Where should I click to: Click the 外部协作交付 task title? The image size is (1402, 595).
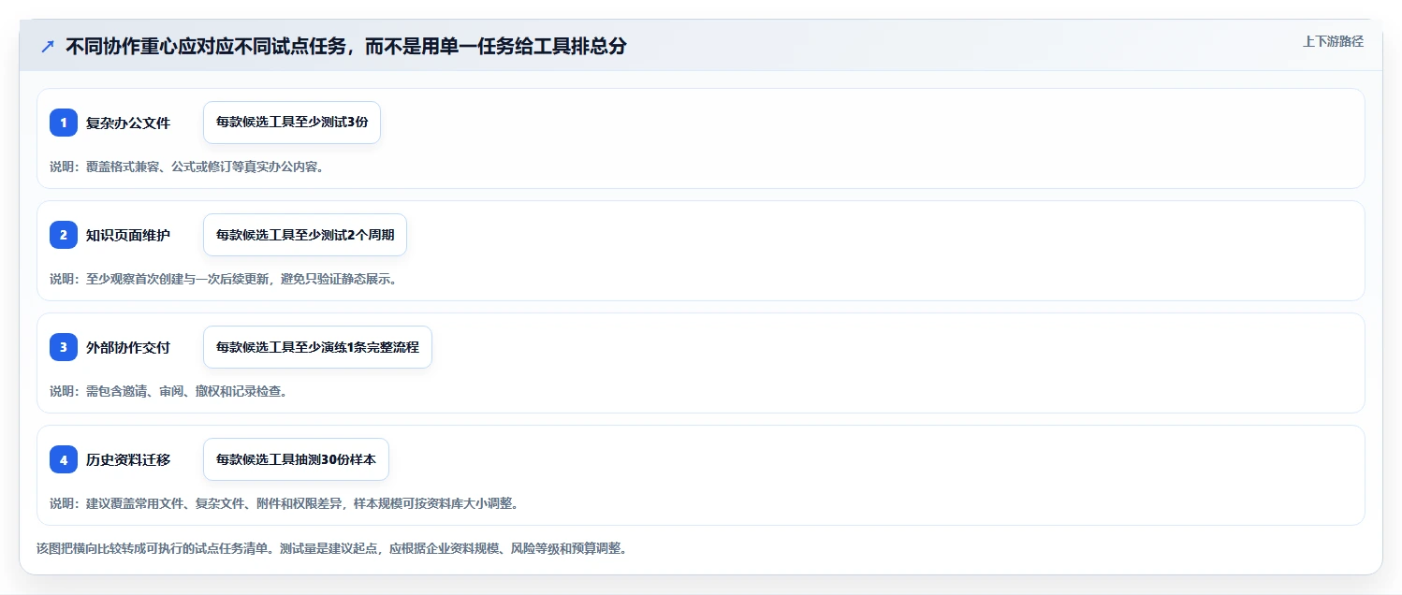click(x=128, y=347)
